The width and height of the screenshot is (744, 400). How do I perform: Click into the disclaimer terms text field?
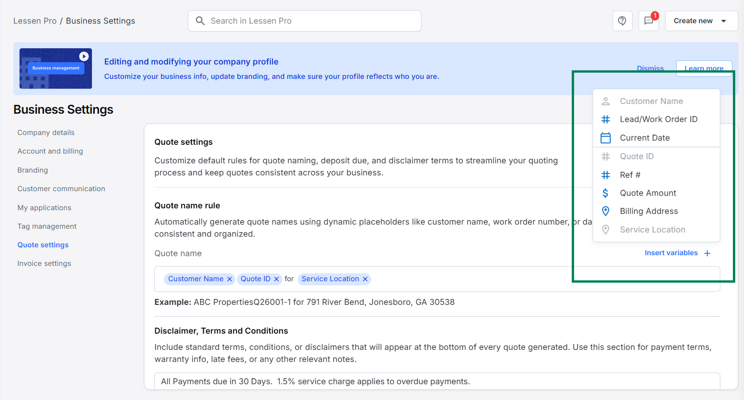[x=437, y=381]
